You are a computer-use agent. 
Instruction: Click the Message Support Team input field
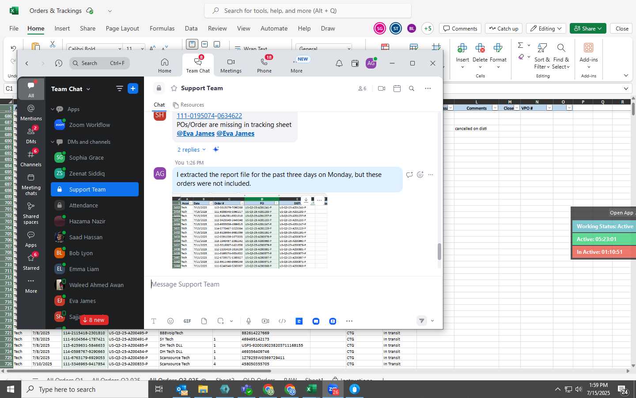point(293,284)
